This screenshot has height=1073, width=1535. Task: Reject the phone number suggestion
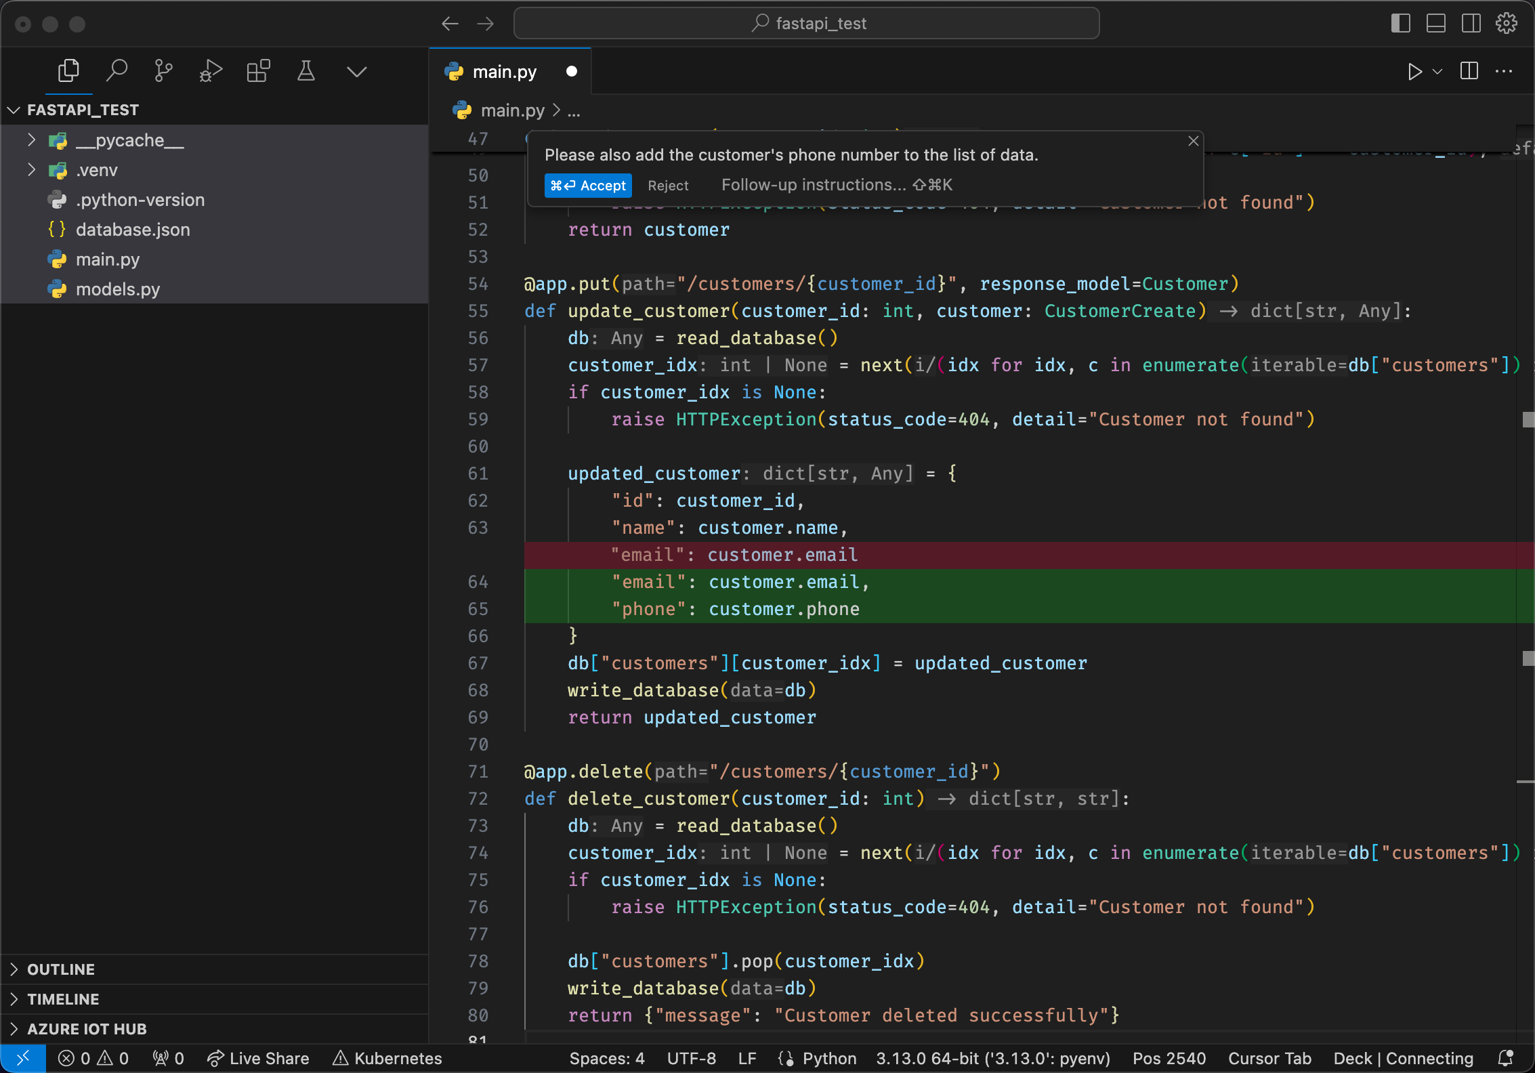point(668,185)
